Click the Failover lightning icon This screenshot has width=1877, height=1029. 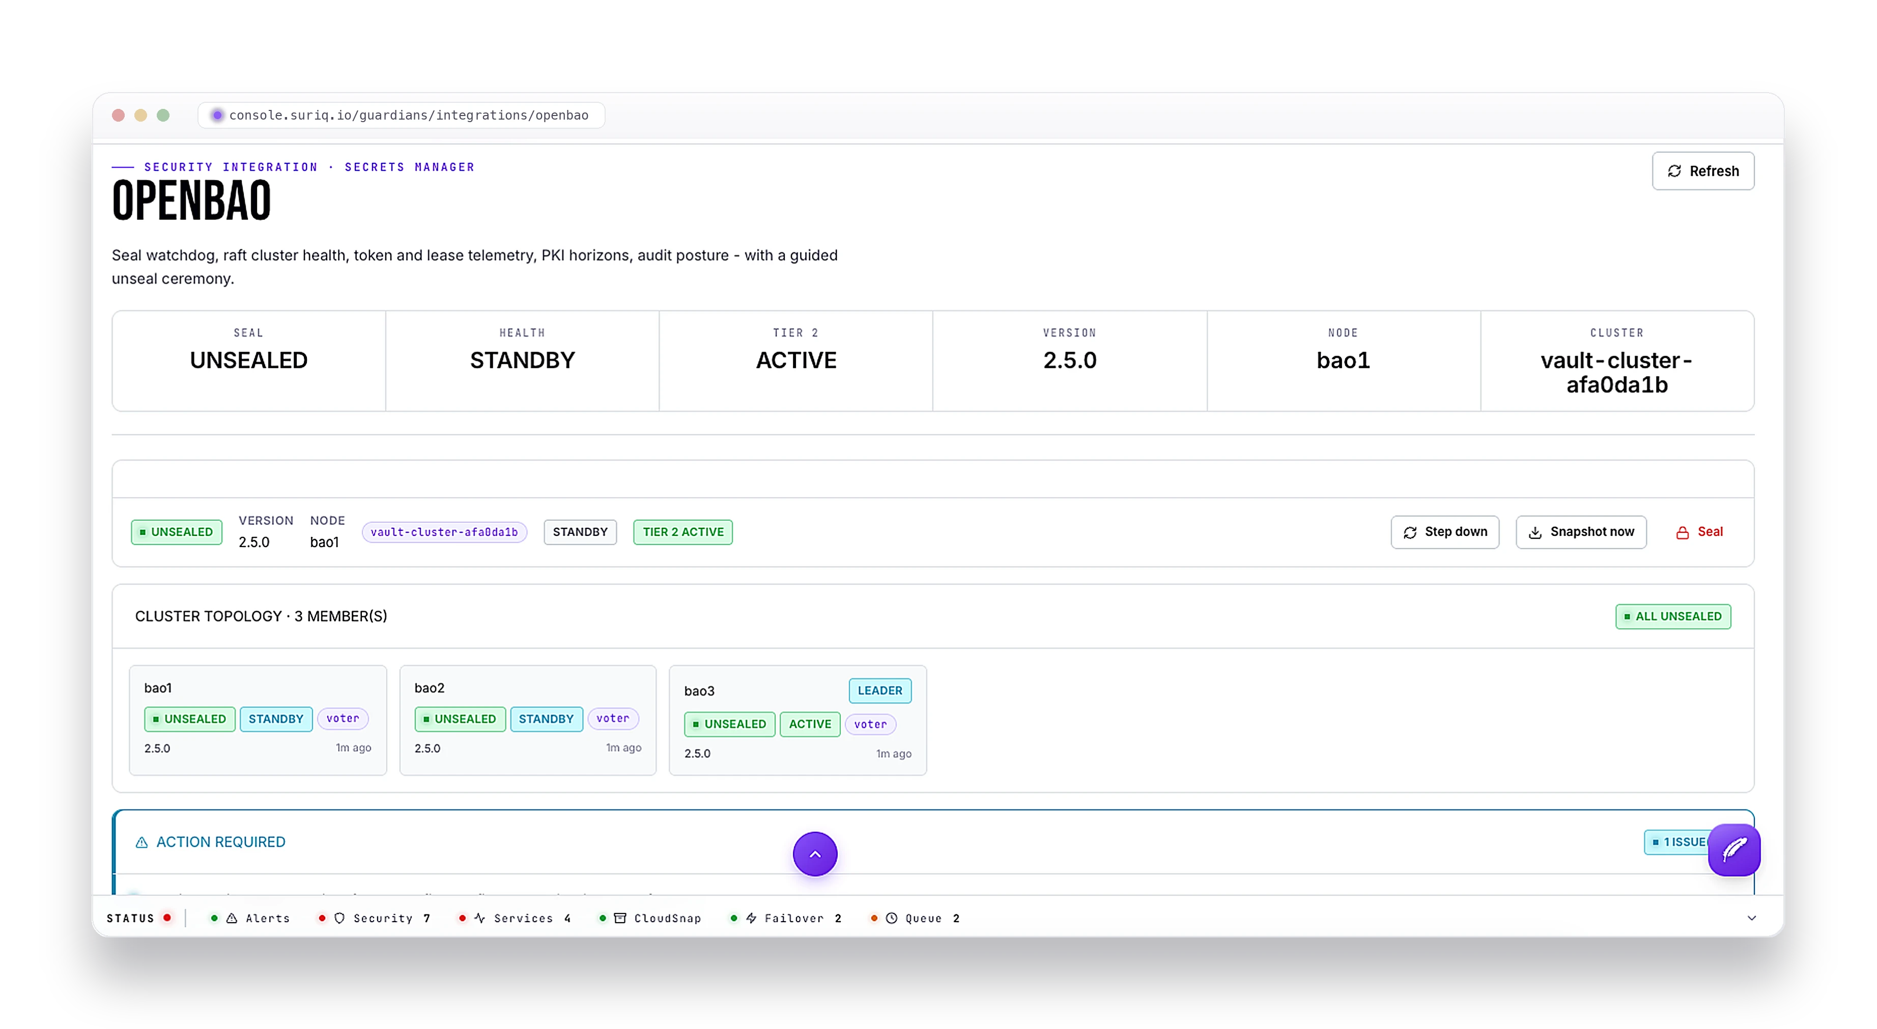(x=751, y=918)
